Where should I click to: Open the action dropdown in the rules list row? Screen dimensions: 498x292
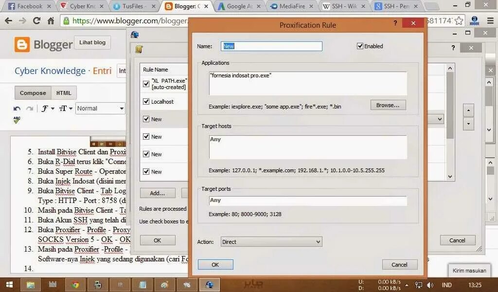click(x=440, y=119)
